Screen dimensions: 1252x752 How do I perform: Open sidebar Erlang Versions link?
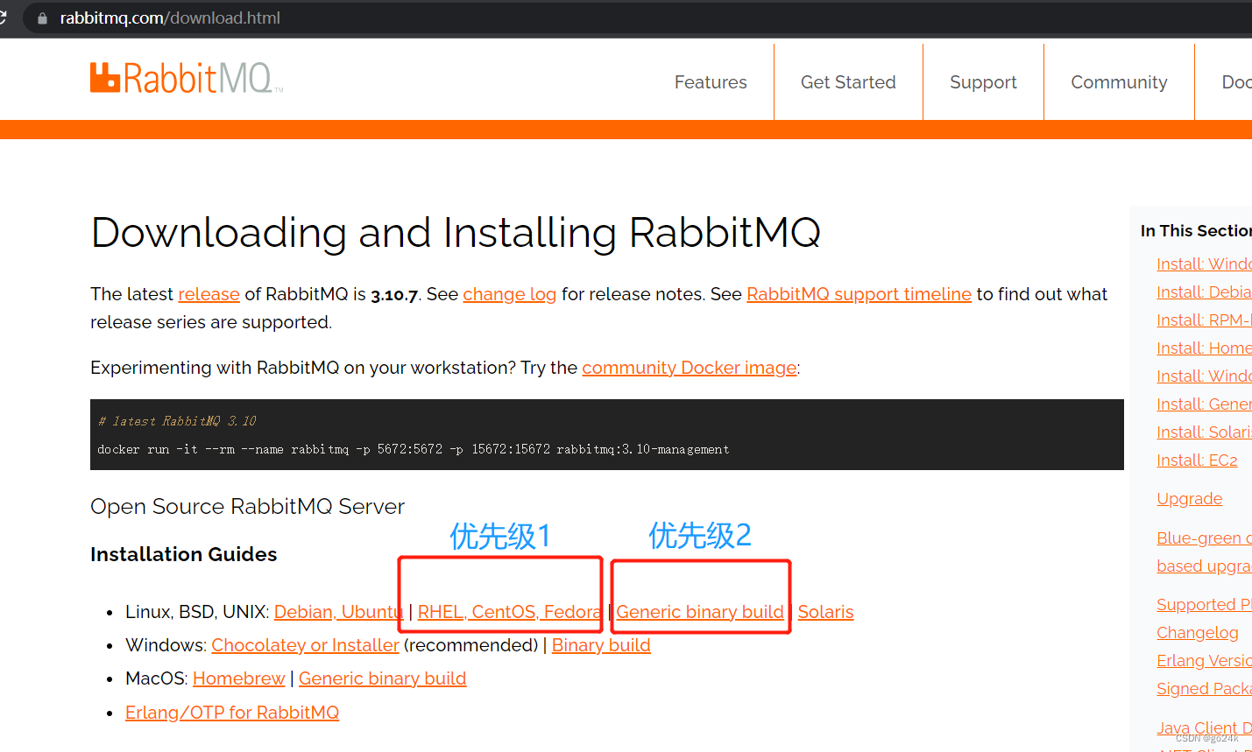(x=1204, y=661)
